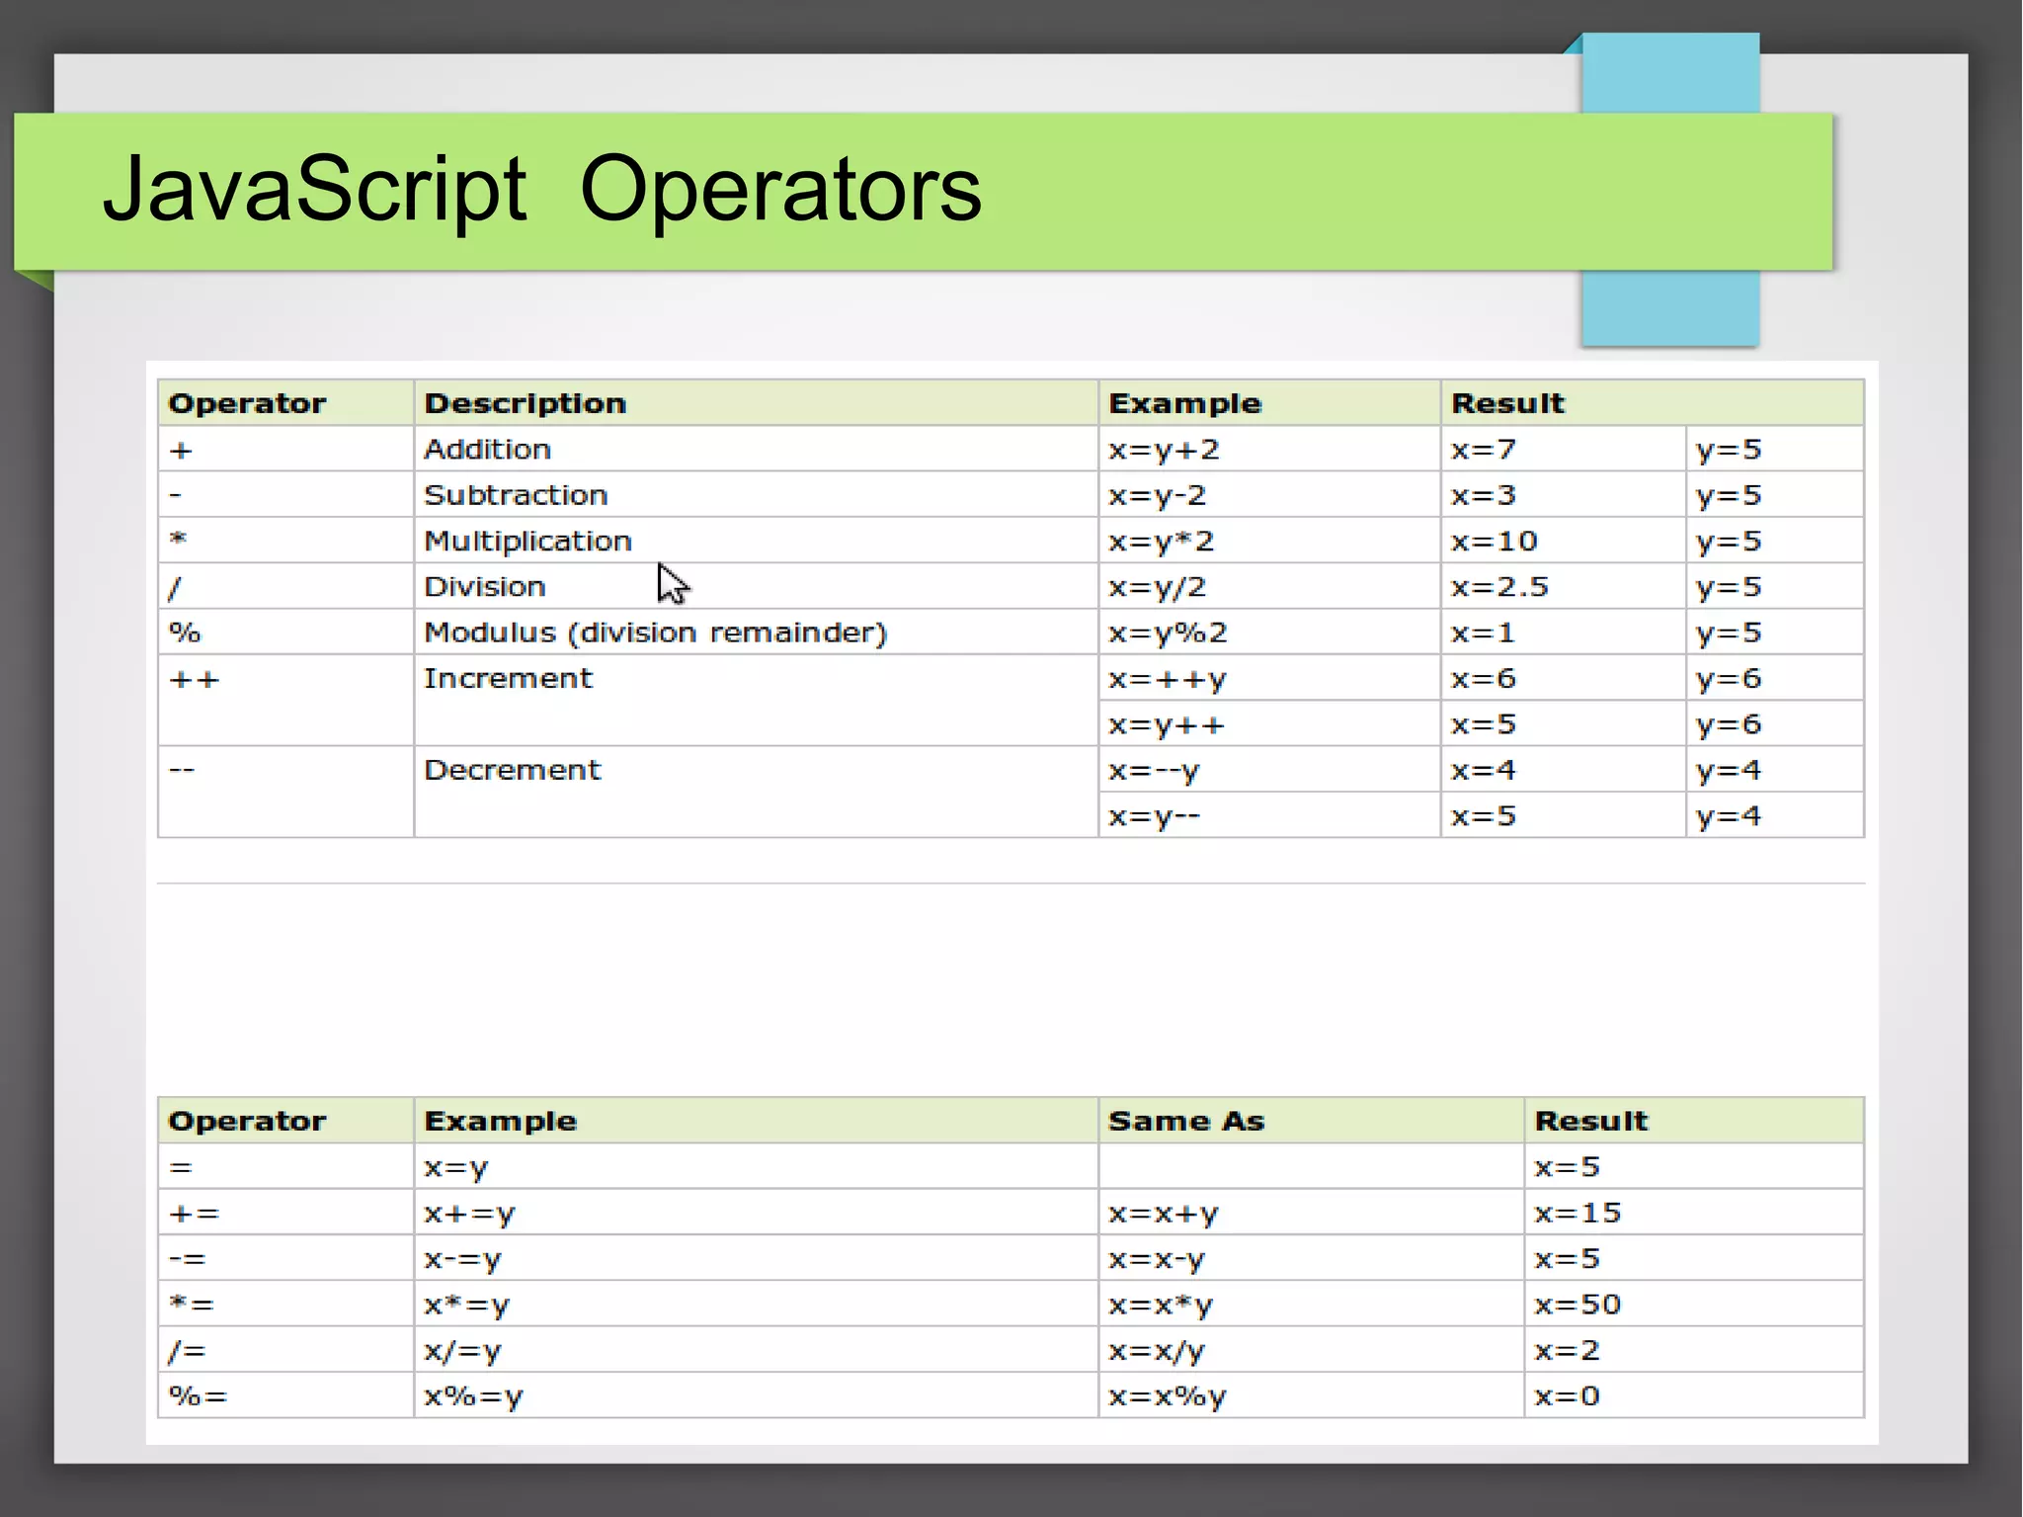Image resolution: width=2023 pixels, height=1517 pixels.
Task: Click the 'x=y-2' example cell
Action: (1269, 494)
